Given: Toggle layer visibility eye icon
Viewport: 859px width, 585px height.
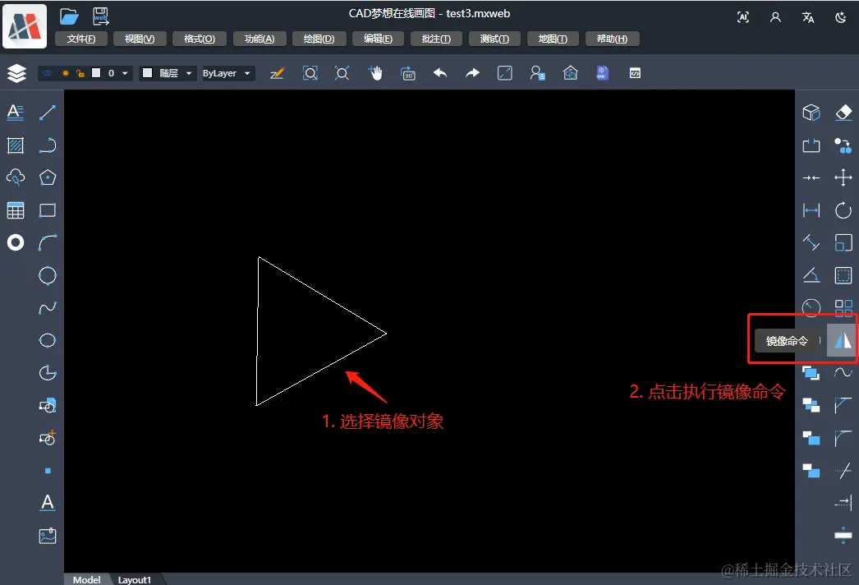Looking at the screenshot, I should (48, 73).
